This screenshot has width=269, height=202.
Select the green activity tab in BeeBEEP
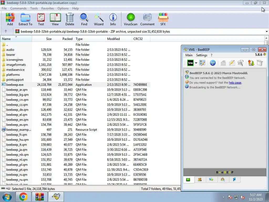(x=188, y=180)
